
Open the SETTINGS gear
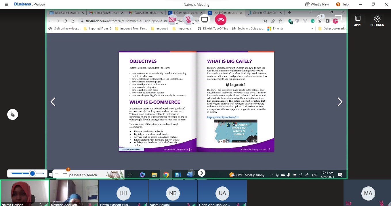pyautogui.click(x=377, y=21)
